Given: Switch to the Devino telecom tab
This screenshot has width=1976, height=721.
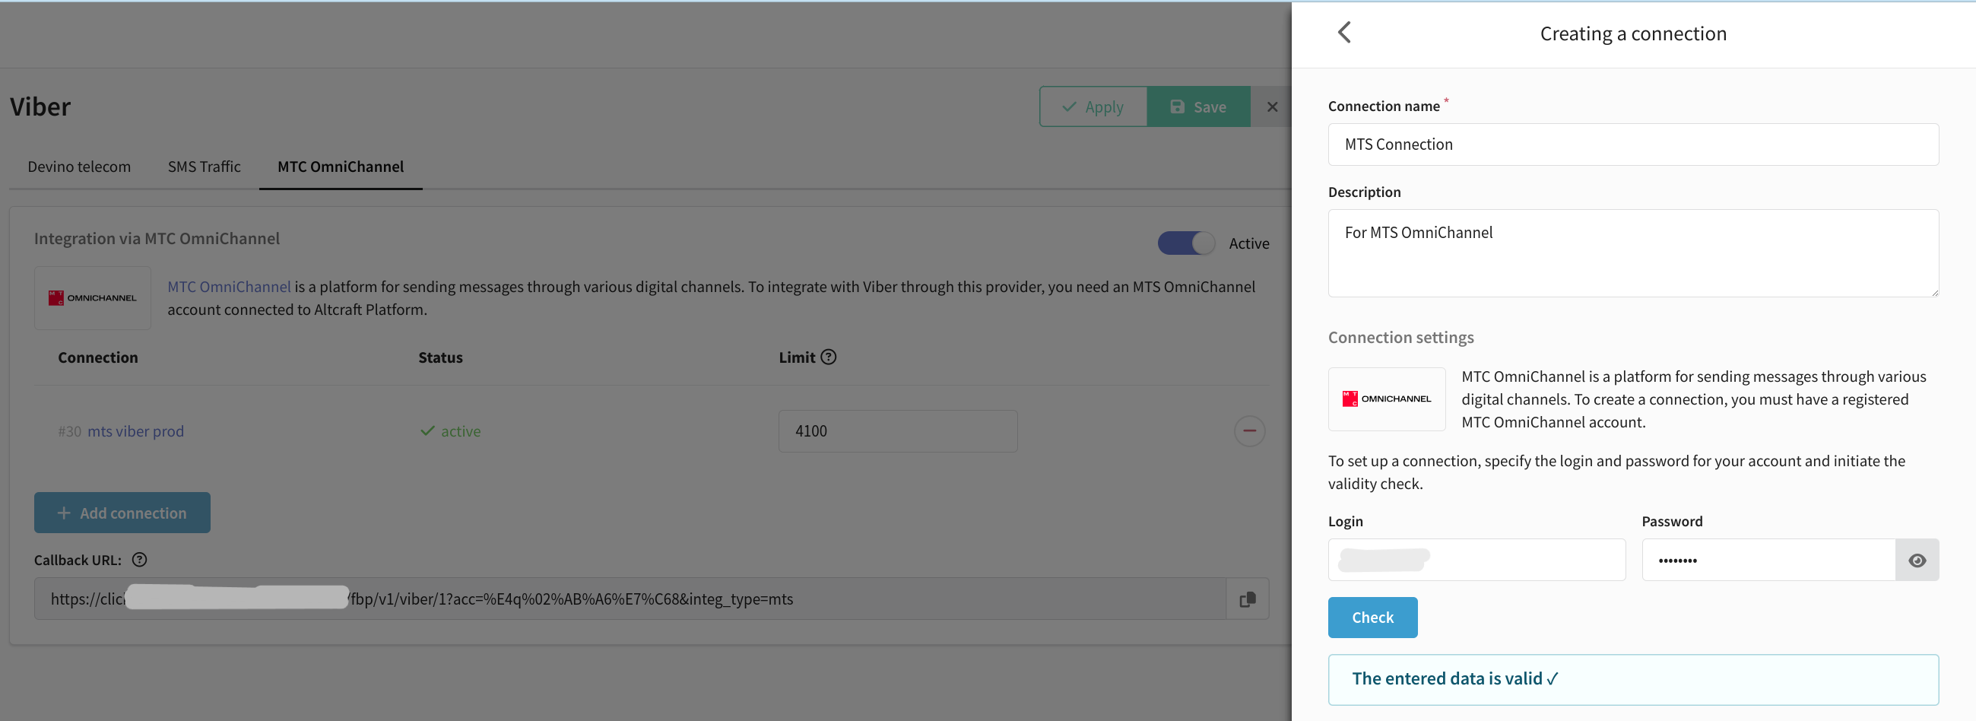Looking at the screenshot, I should point(79,167).
